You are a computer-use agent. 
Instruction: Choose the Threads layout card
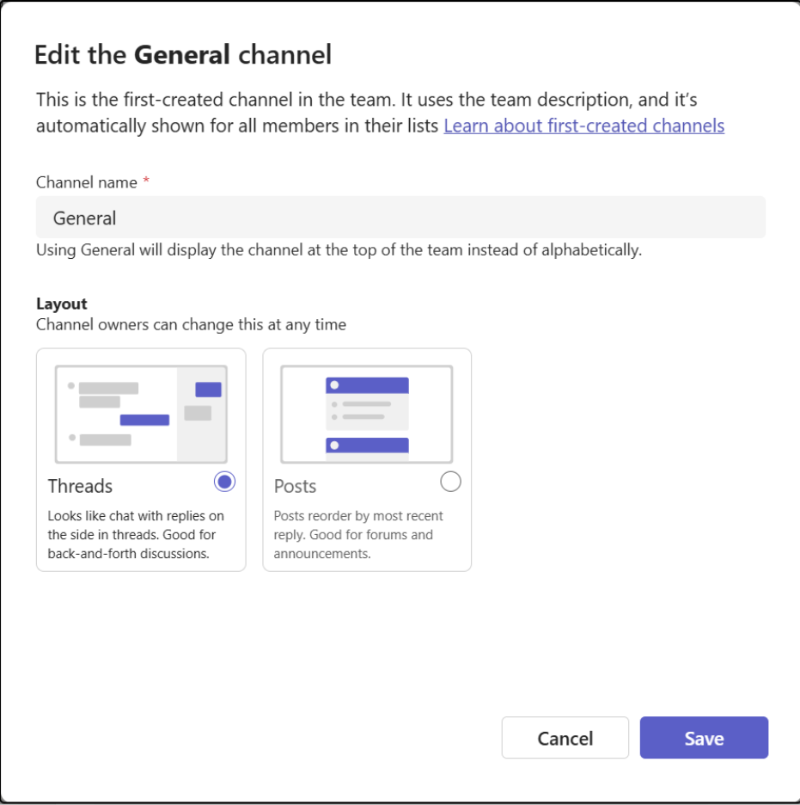coord(140,459)
